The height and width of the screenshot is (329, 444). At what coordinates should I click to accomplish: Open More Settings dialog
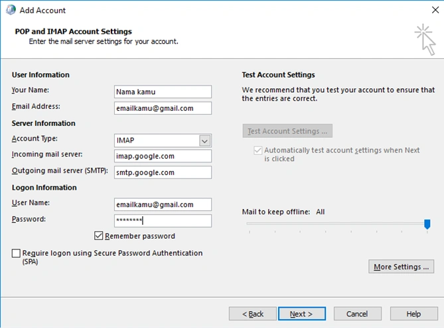point(401,267)
